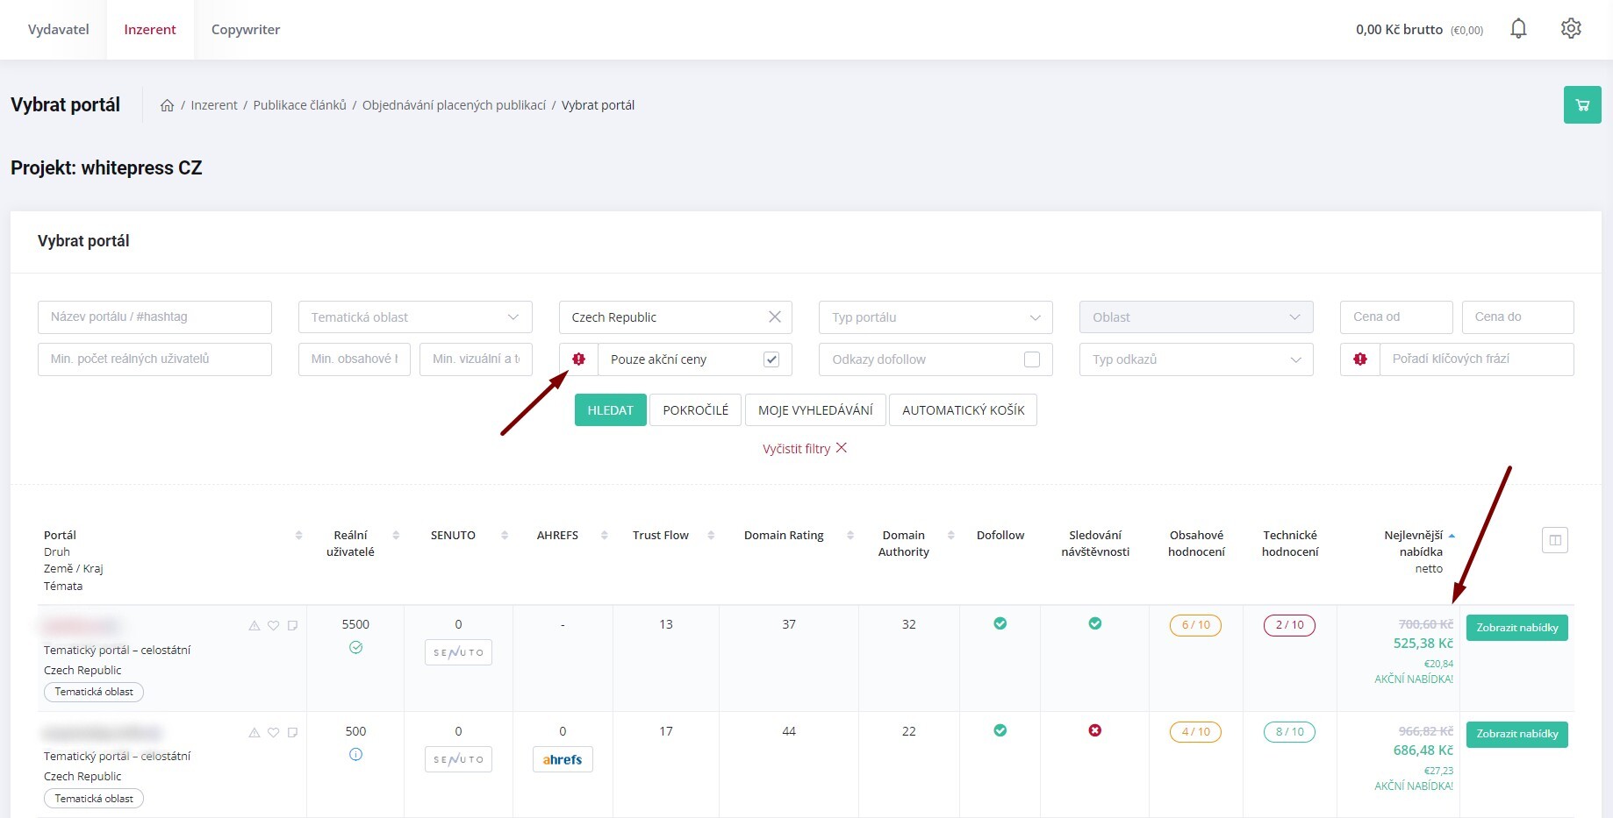The width and height of the screenshot is (1613, 818).
Task: Toggle the Pouze akční ceny checkbox
Action: tap(771, 359)
